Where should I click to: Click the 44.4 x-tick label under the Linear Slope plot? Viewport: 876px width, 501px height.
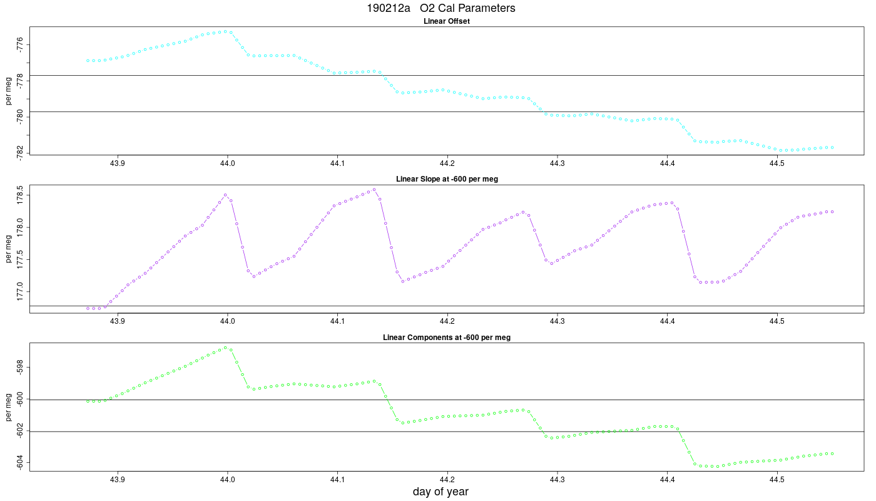point(667,322)
